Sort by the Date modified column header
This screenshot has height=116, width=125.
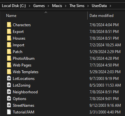click(x=101, y=16)
